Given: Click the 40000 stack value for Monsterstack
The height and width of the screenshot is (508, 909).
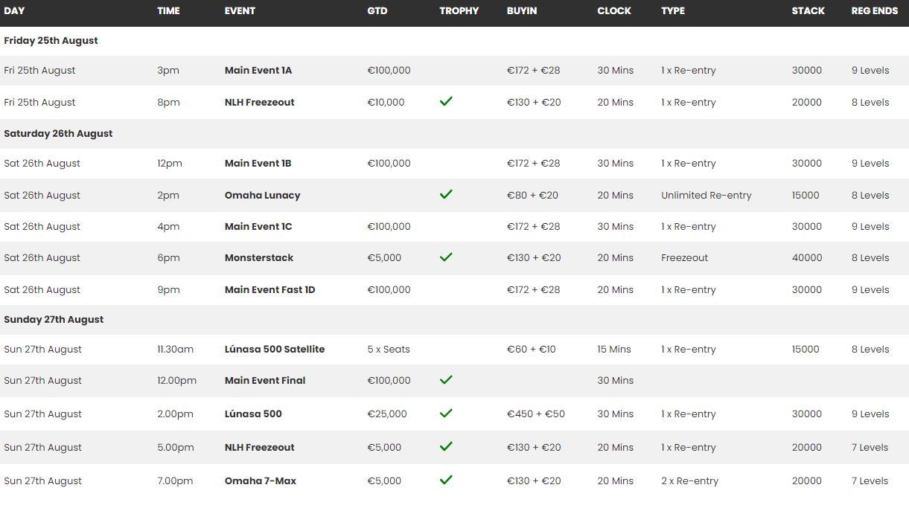Looking at the screenshot, I should (807, 258).
